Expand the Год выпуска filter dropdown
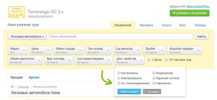Image resolution: width=217 pixels, height=100 pixels. tap(127, 50)
